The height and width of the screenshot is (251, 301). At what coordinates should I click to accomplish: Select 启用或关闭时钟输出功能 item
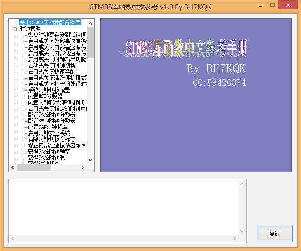point(57,59)
